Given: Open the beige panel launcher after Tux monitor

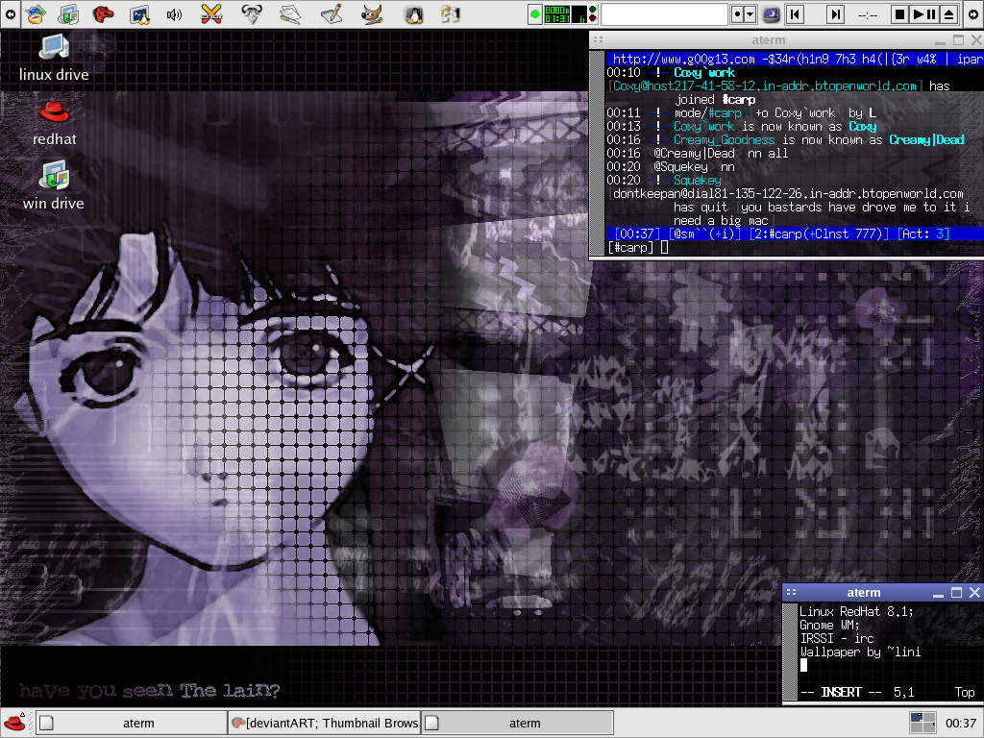Looking at the screenshot, I should pyautogui.click(x=450, y=13).
